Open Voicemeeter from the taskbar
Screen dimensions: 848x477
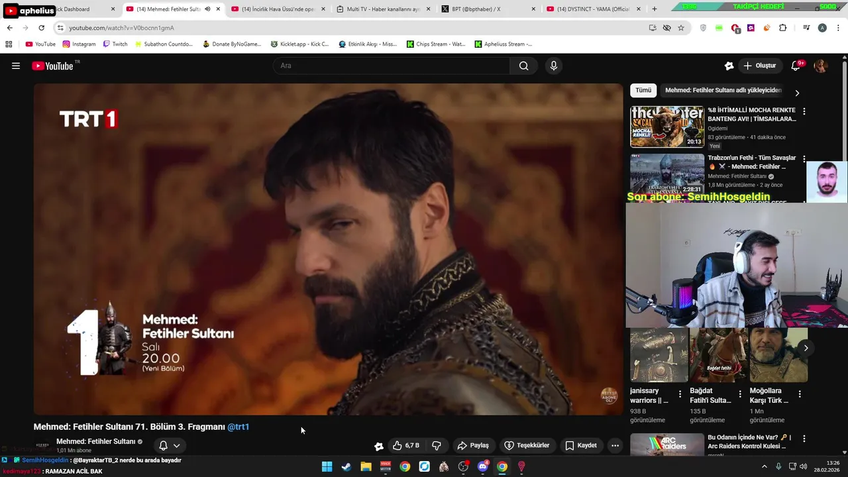386,466
